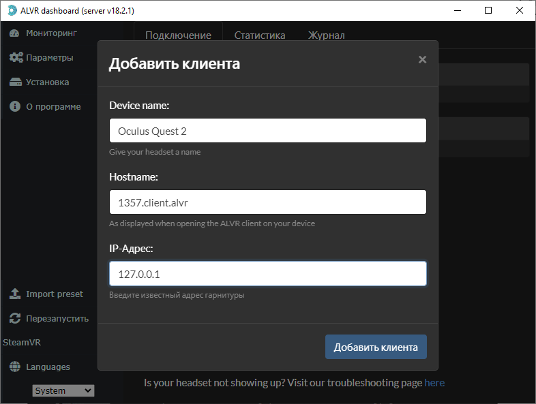Open the troubleshooting page 'here' link
Image resolution: width=536 pixels, height=404 pixels.
(x=434, y=383)
